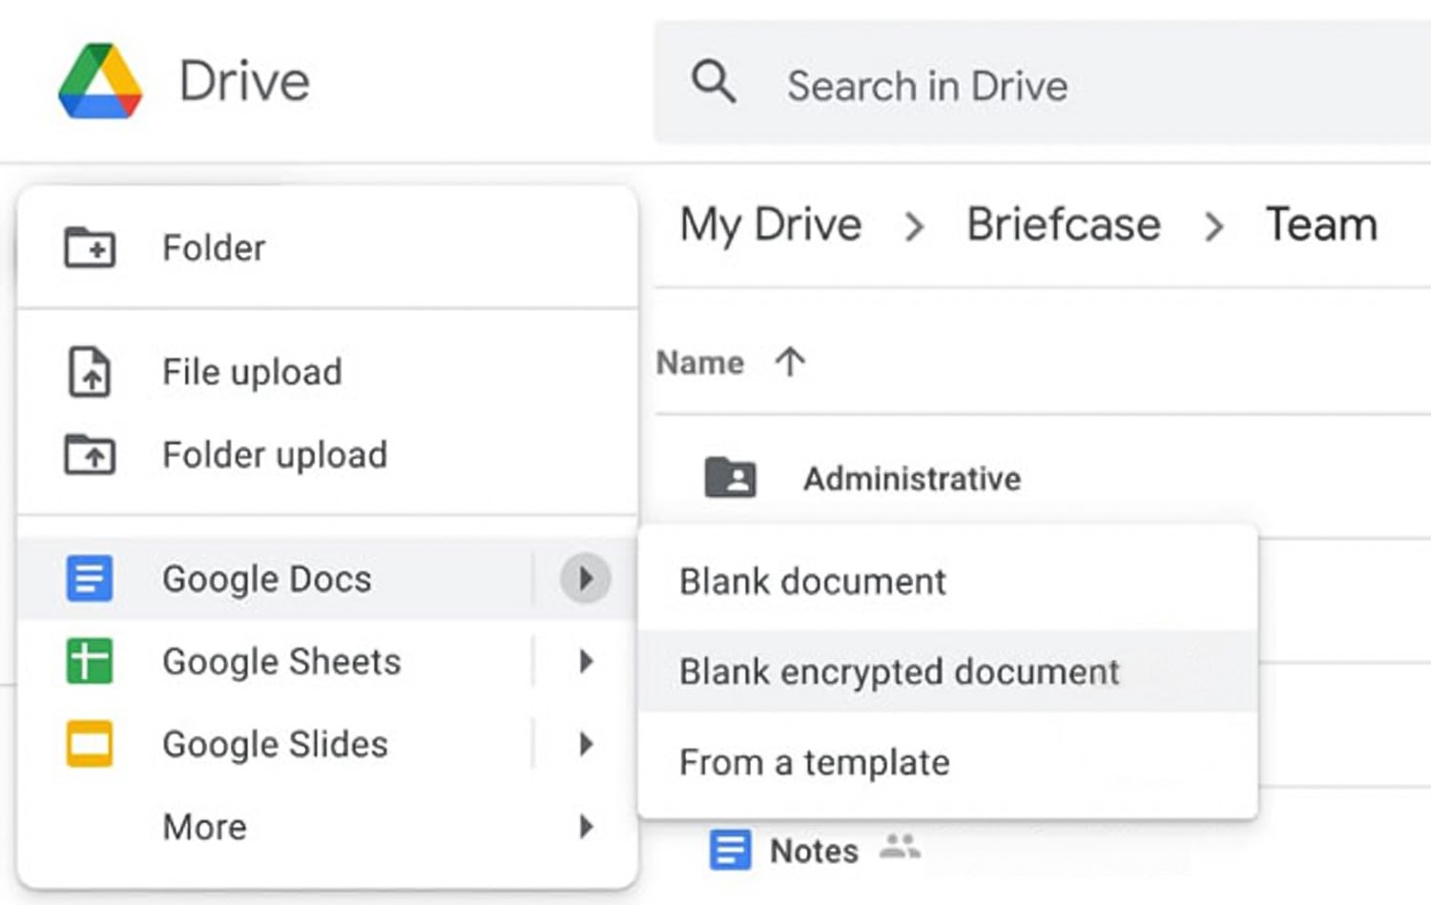Image resolution: width=1431 pixels, height=905 pixels.
Task: Click the chevron after My Drive
Action: [x=915, y=227]
